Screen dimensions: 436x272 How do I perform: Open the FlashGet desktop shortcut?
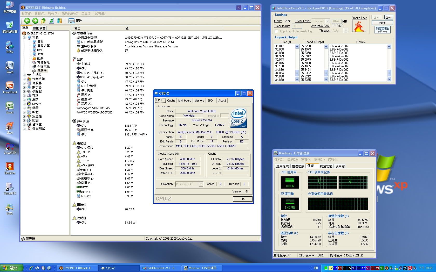[x=10, y=169]
